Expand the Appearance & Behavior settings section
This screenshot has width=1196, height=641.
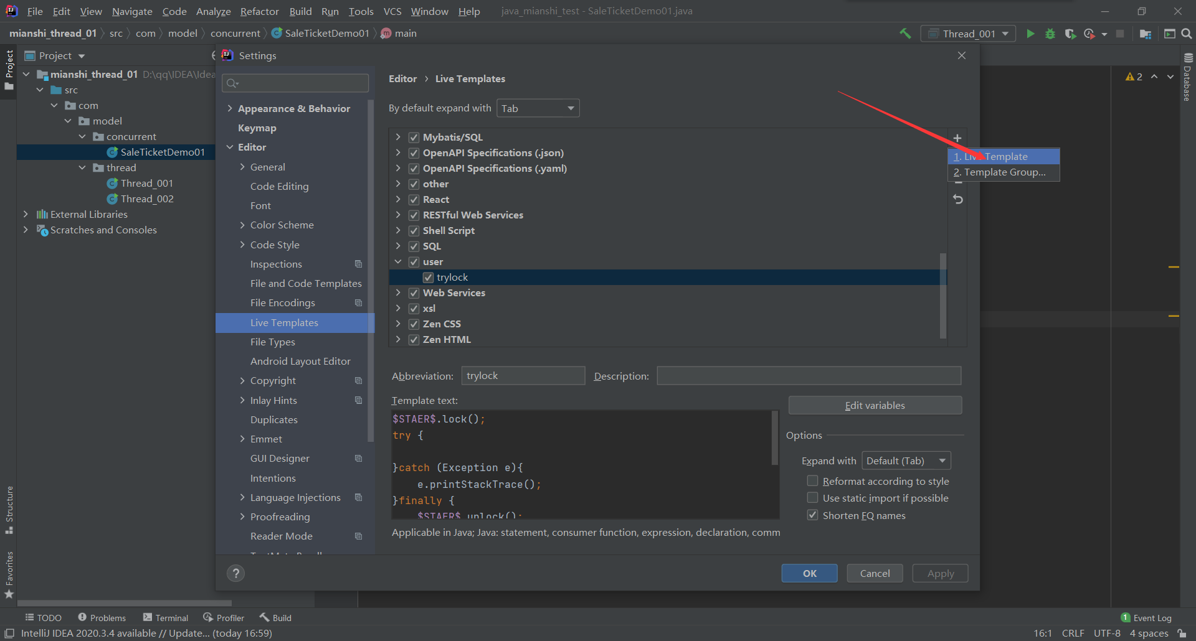click(230, 108)
